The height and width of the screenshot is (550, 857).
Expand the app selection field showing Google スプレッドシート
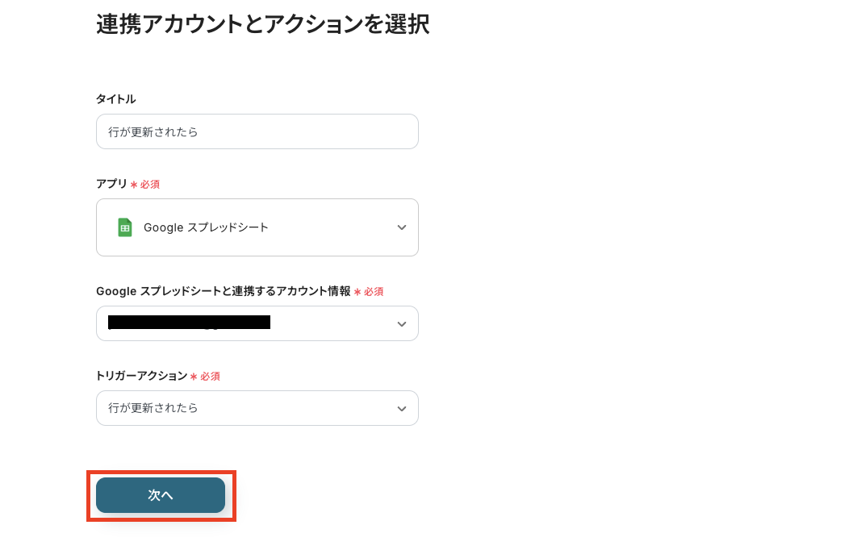[x=257, y=227]
